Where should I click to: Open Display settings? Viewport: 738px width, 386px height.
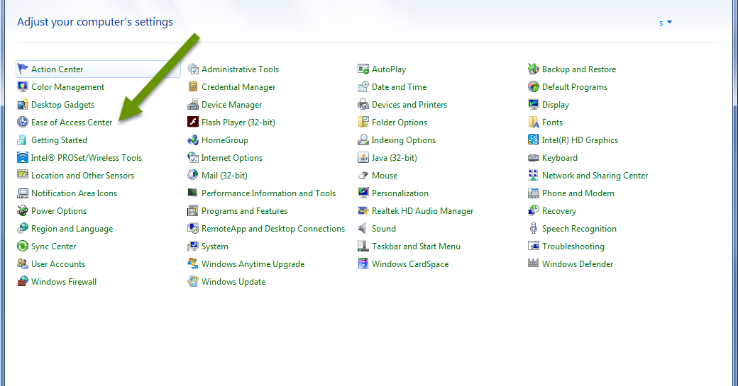tap(556, 105)
